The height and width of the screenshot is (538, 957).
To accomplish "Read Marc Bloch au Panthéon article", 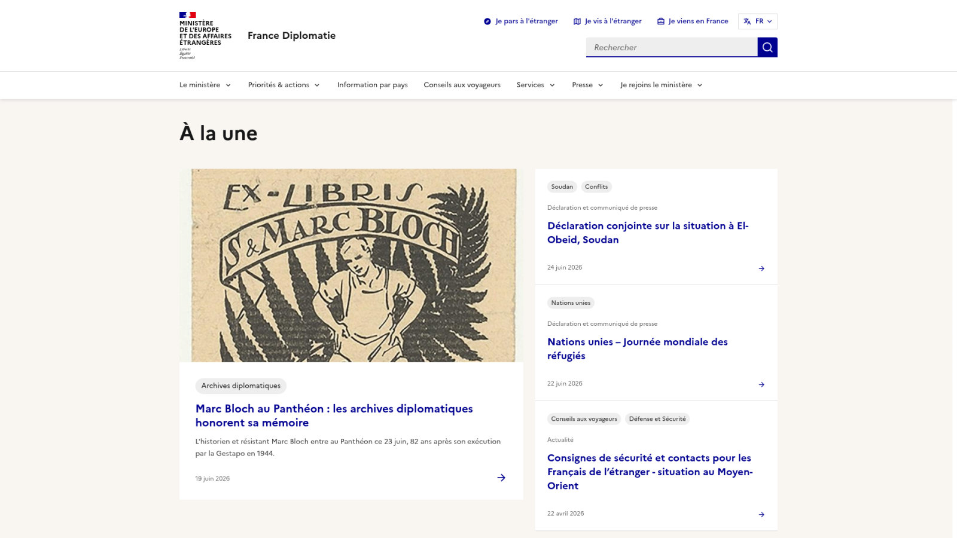I will 334,415.
